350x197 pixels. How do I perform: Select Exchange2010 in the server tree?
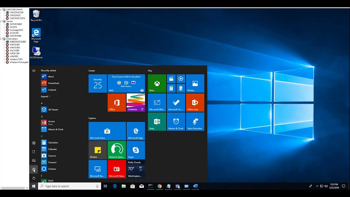(16, 30)
